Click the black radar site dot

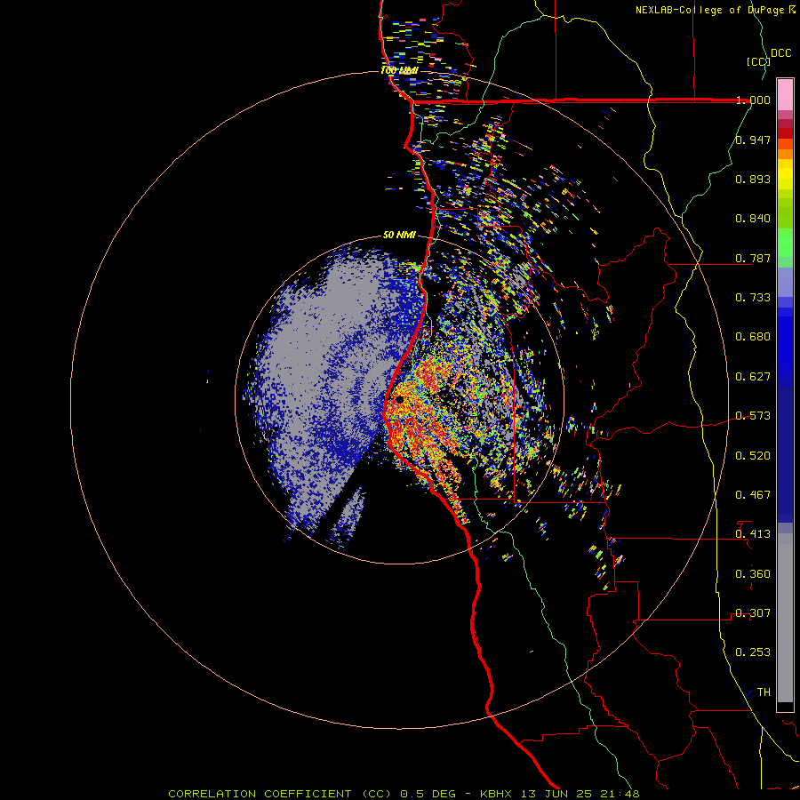[400, 400]
